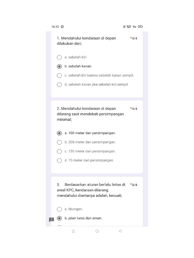Tap the 14.30 clock in status bar
The image size is (194, 258).
pos(55,27)
